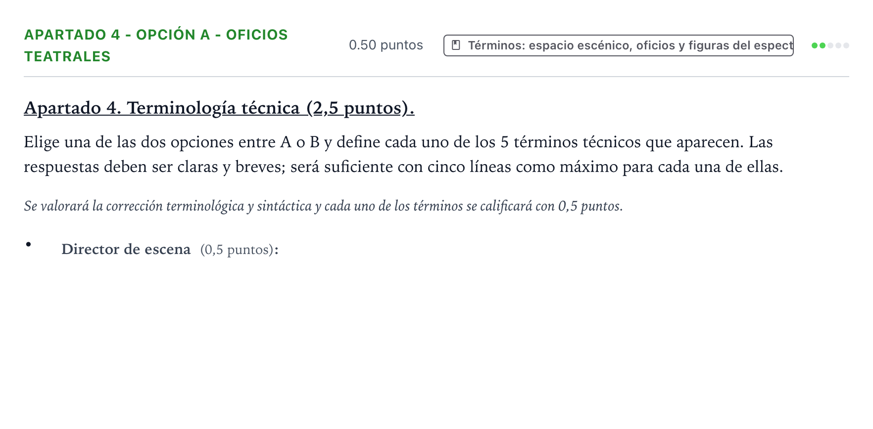Image resolution: width=873 pixels, height=429 pixels.
Task: Click the last gray difficulty dot
Action: 846,45
